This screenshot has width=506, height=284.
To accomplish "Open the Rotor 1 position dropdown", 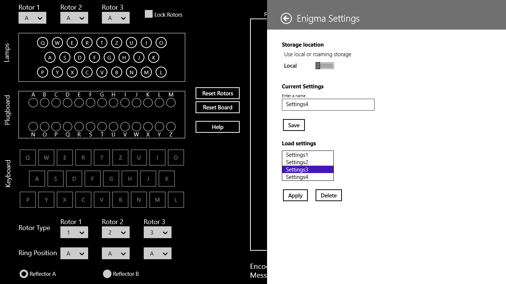I will [x=32, y=17].
